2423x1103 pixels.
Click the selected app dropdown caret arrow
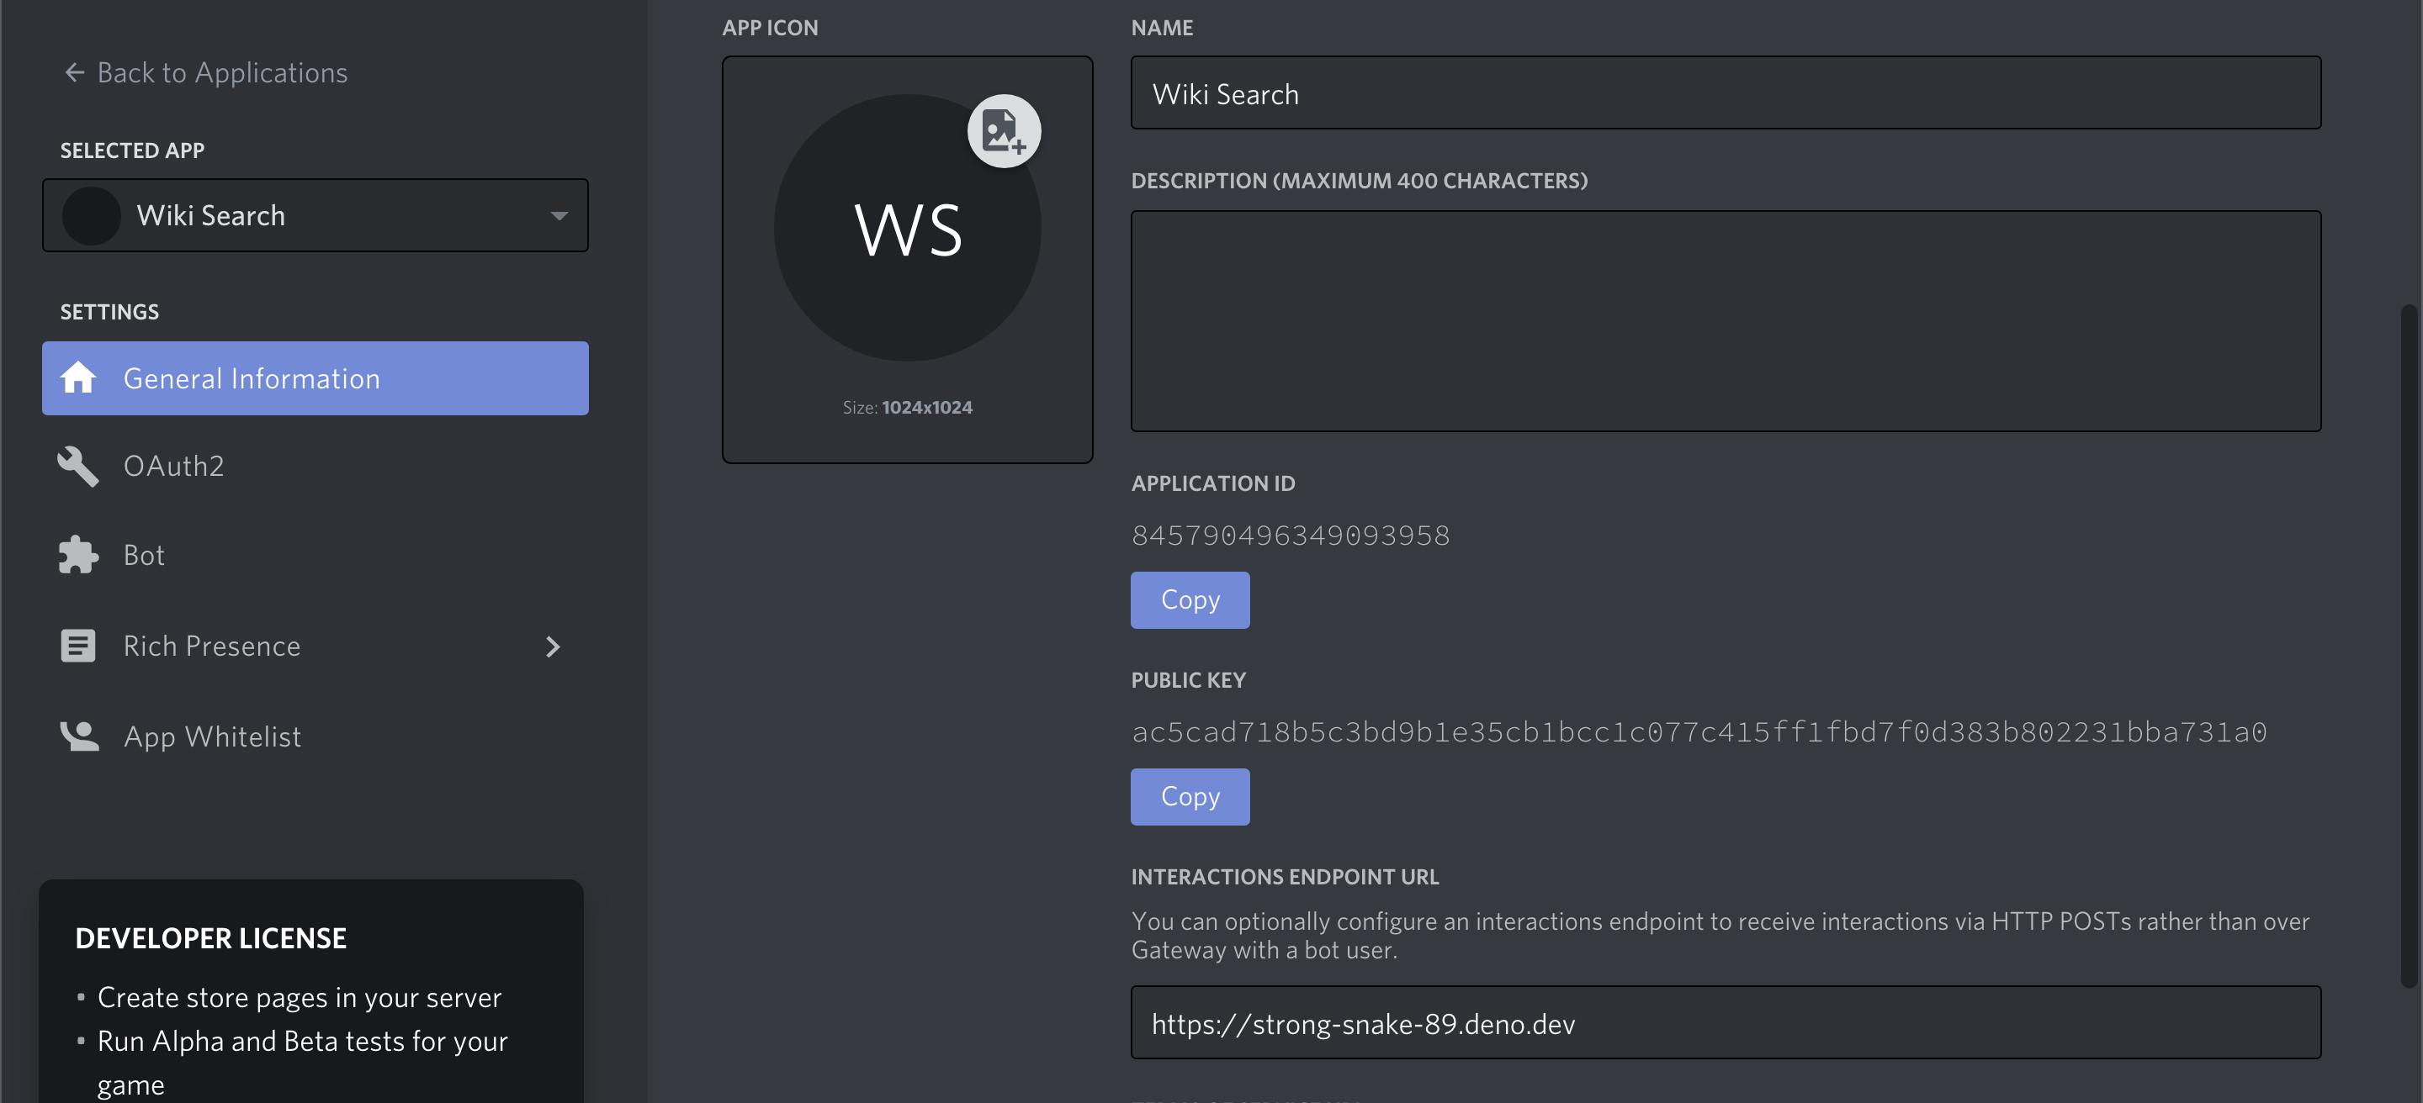tap(559, 216)
